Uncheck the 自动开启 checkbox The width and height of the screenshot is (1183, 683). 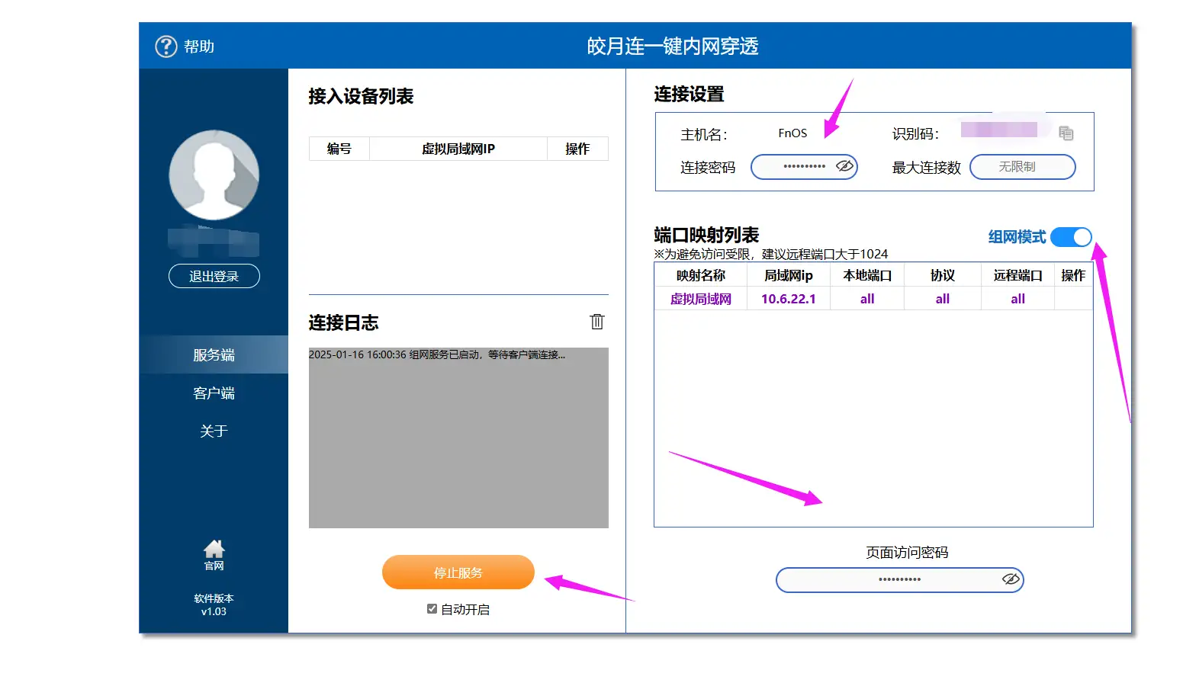[432, 608]
